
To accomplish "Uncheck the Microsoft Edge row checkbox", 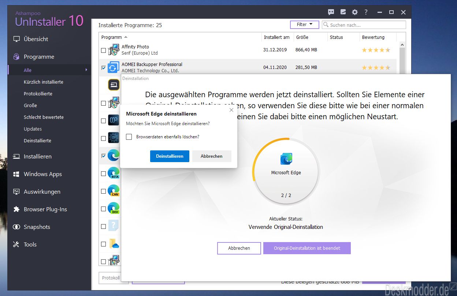I will coord(103,156).
